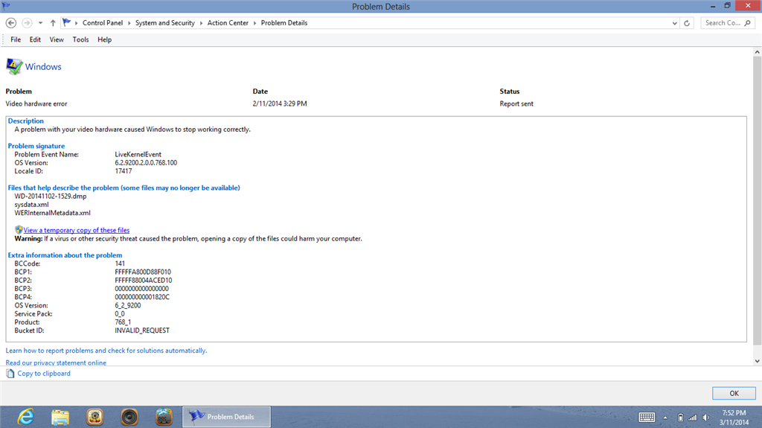762x428 pixels.
Task: Go back using the back arrow
Action: (x=11, y=23)
